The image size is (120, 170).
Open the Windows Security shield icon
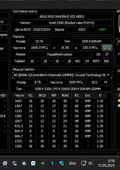click(62, 163)
